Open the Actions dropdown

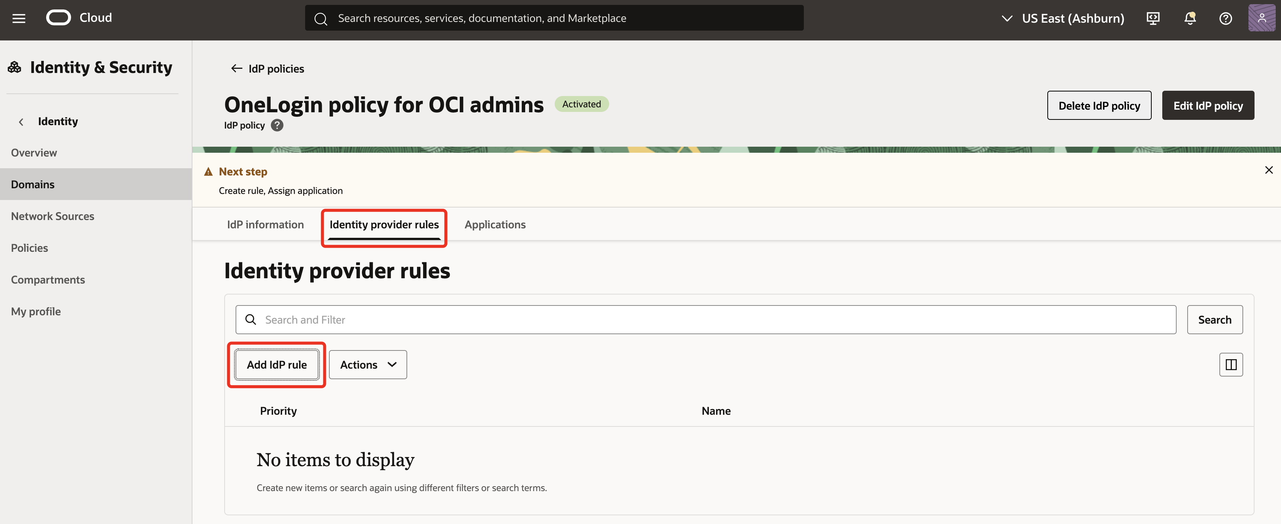(368, 364)
